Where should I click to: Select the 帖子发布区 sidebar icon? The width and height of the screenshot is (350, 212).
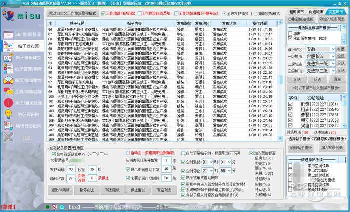click(x=8, y=46)
